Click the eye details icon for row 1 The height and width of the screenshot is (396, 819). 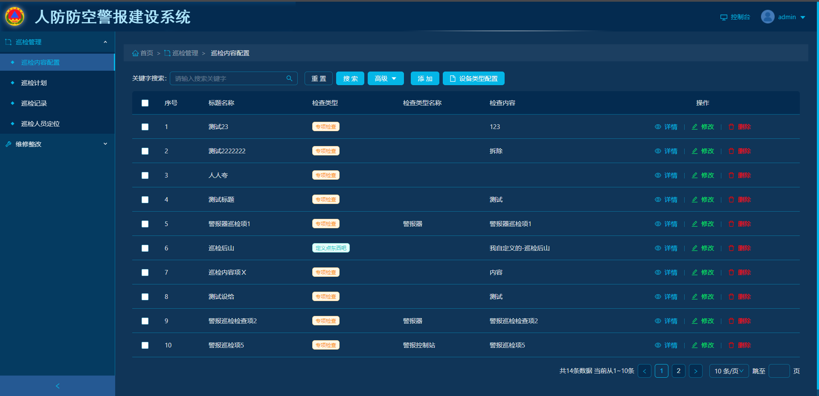[658, 127]
